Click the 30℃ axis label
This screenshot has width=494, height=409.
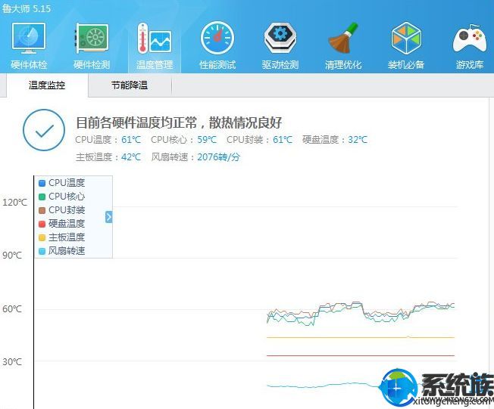pyautogui.click(x=12, y=362)
